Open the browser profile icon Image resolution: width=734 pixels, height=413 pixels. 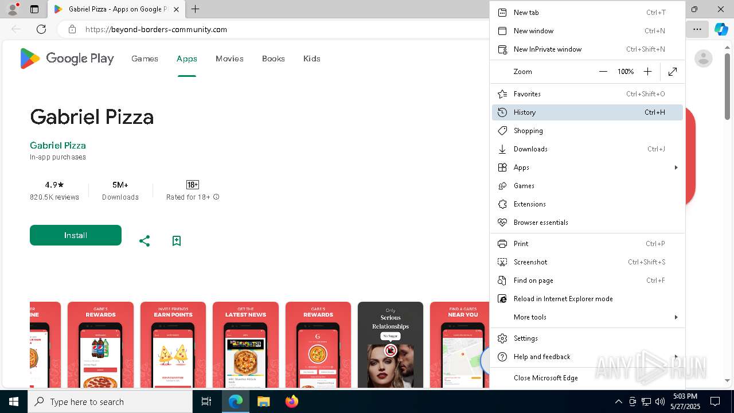(x=13, y=9)
